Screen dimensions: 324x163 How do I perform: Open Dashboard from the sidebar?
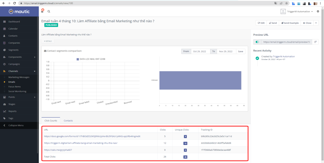coord(14,21)
